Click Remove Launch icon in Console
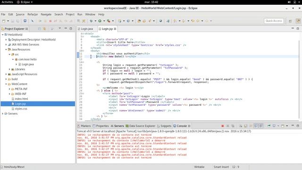This screenshot has height=170, width=302. [x=227, y=126]
